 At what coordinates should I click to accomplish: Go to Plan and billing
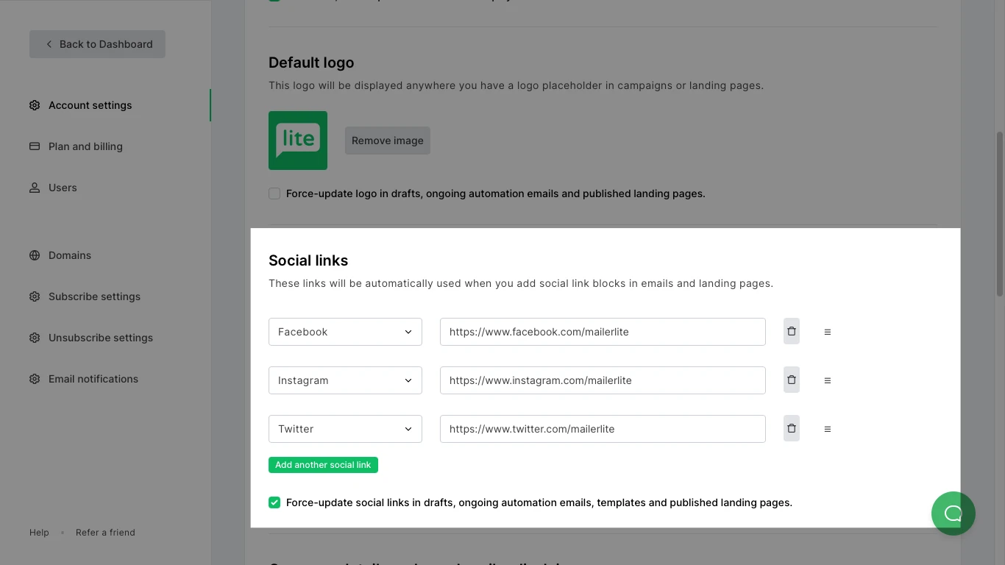tap(85, 146)
